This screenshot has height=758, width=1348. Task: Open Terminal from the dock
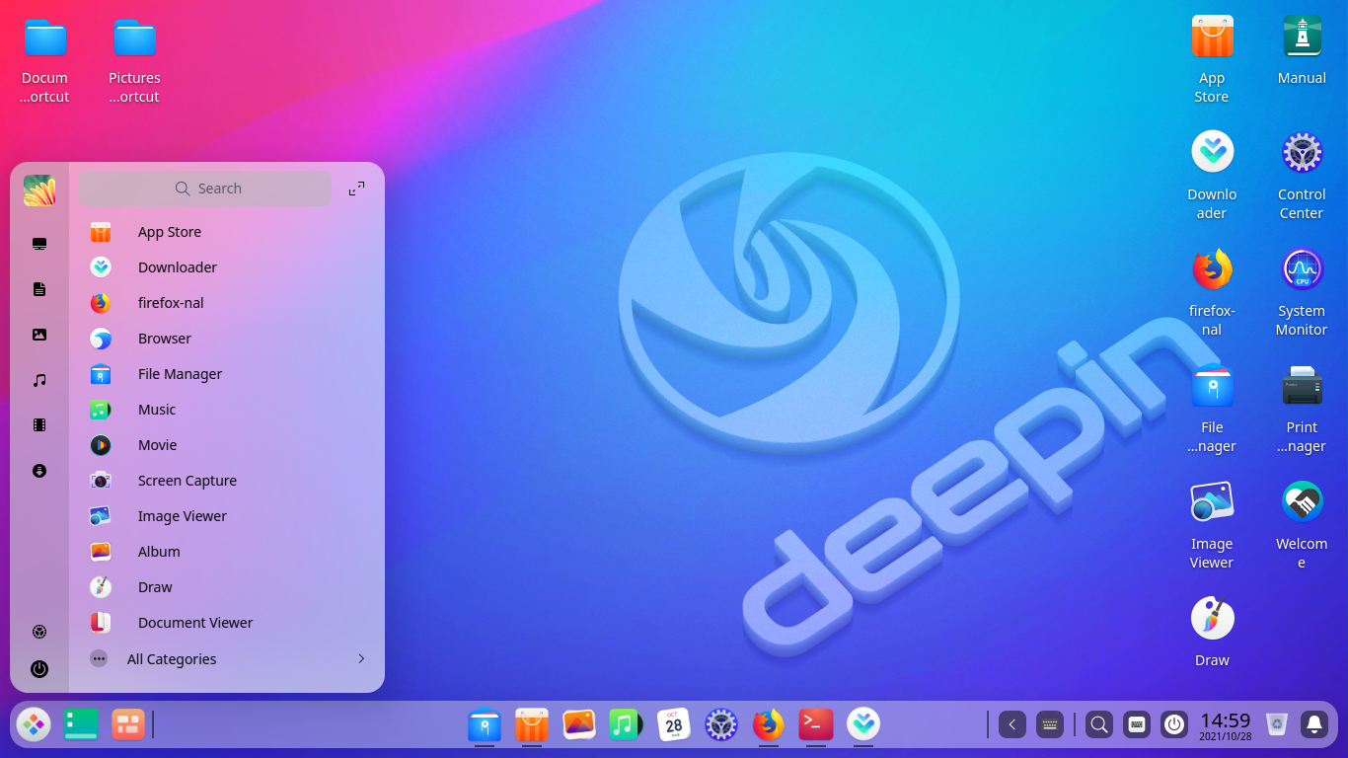pos(816,725)
